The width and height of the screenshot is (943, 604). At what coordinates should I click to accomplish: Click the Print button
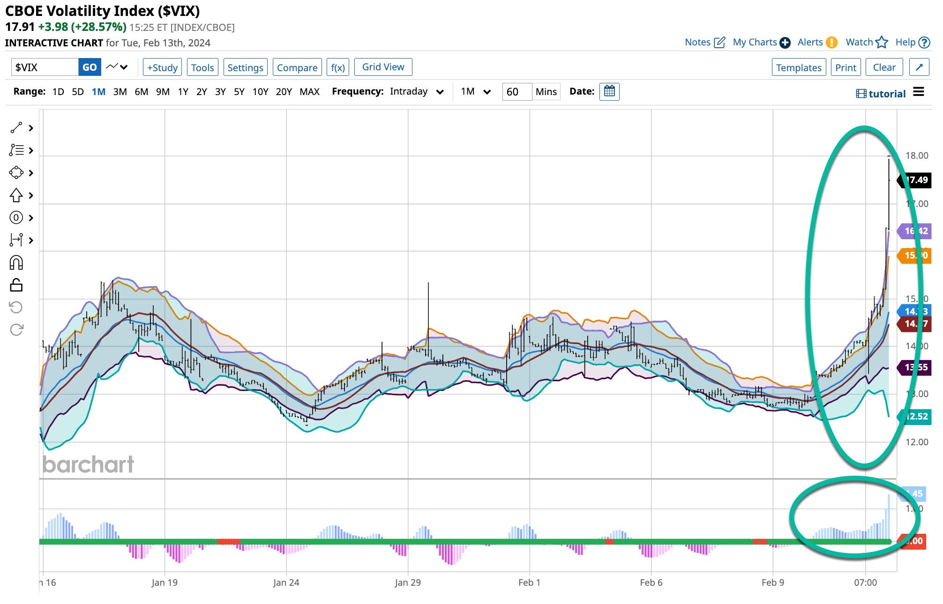click(x=846, y=67)
